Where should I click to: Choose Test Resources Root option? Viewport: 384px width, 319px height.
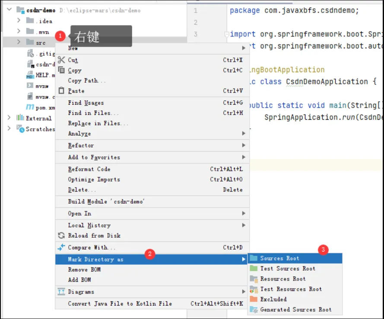[295, 289]
